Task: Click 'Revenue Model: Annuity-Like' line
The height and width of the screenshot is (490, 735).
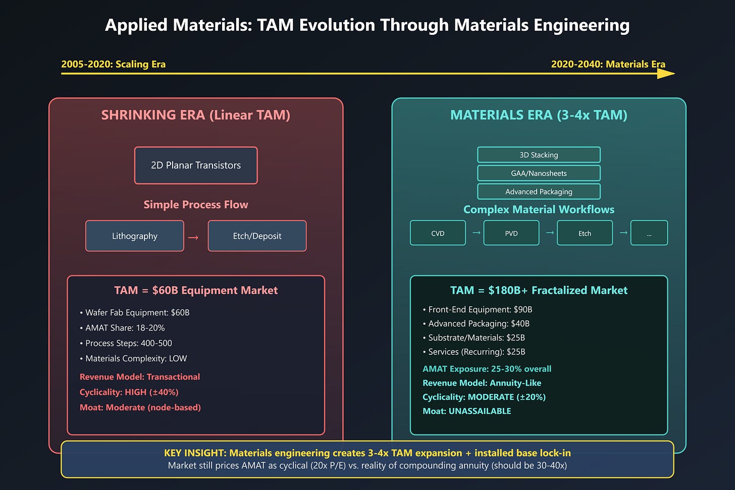Action: coord(482,383)
